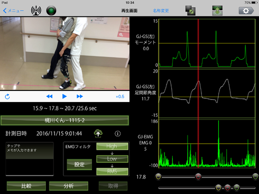Tap the disabled 取得 button

point(113,186)
